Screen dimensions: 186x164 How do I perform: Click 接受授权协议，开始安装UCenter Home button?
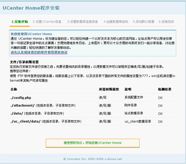93,143
